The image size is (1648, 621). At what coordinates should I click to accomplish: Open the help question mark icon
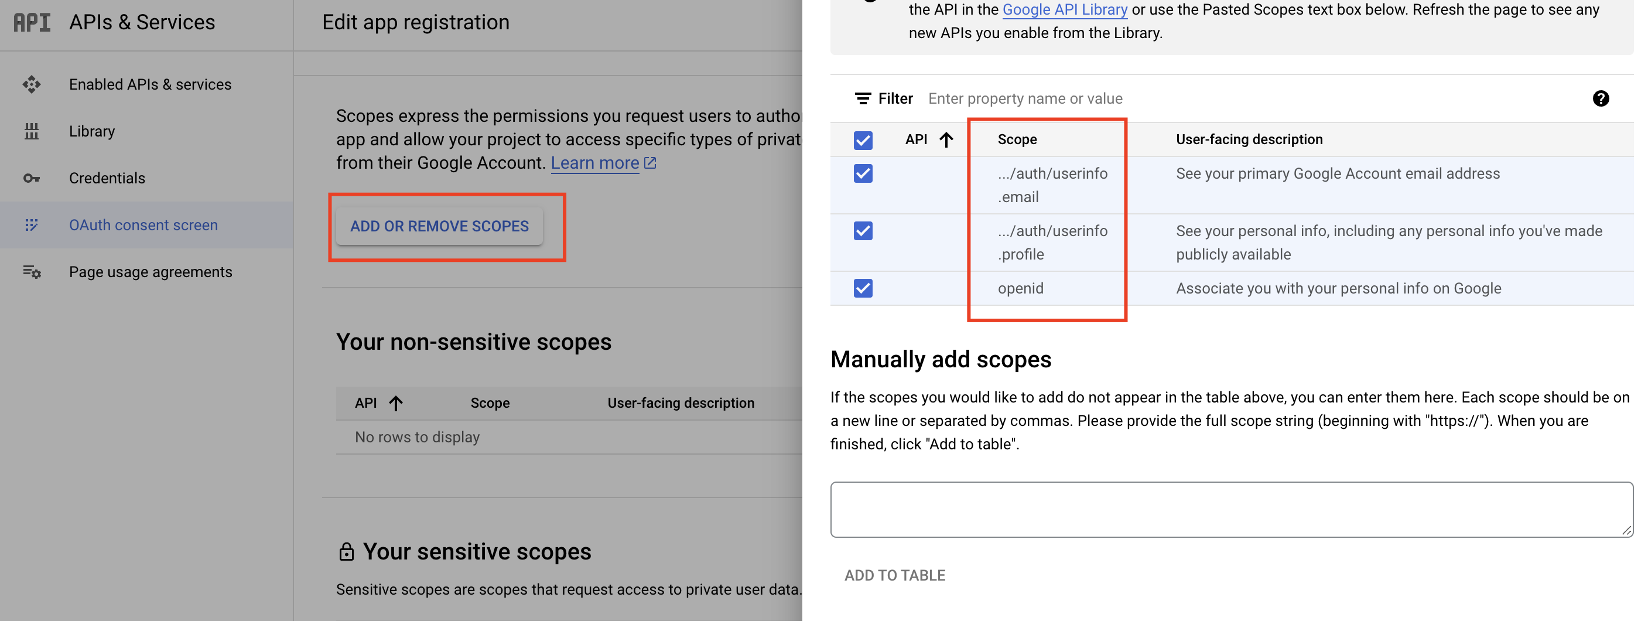1601,98
